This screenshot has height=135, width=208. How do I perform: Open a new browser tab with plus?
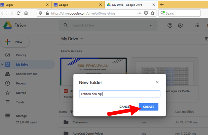pyautogui.click(x=162, y=5)
